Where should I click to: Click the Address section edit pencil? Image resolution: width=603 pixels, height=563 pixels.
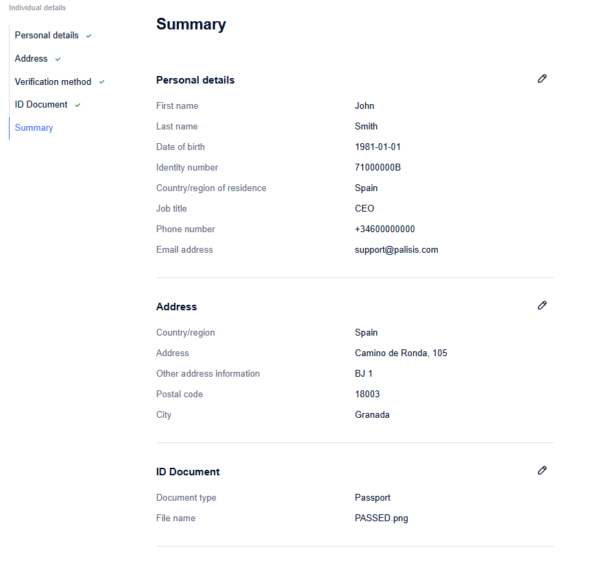point(542,305)
